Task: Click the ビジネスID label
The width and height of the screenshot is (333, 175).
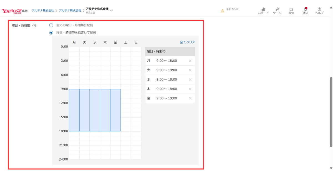Action: (x=232, y=9)
